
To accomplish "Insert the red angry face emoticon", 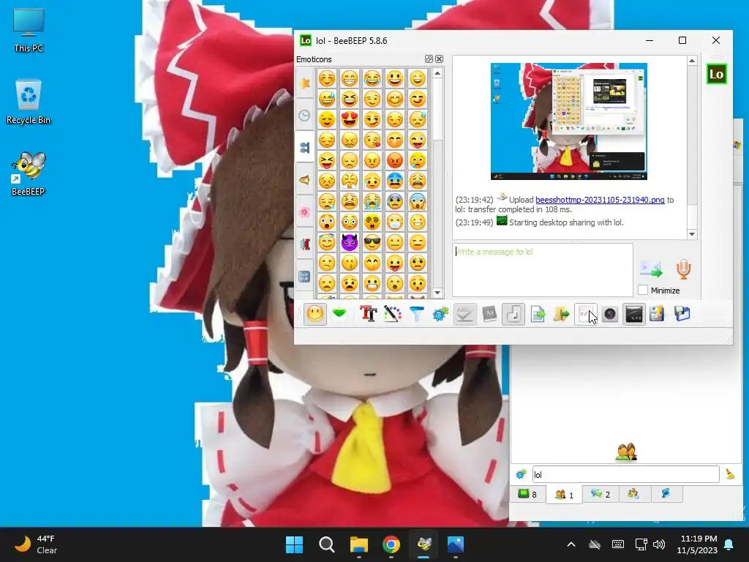I will tap(395, 160).
